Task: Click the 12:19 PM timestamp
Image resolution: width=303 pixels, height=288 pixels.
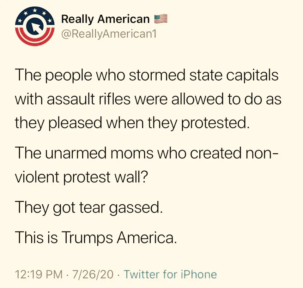Action: (38, 274)
